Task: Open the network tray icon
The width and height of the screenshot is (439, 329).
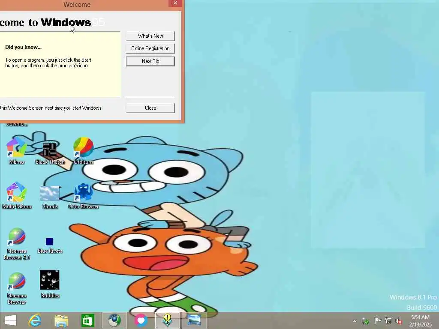Action: pos(388,320)
